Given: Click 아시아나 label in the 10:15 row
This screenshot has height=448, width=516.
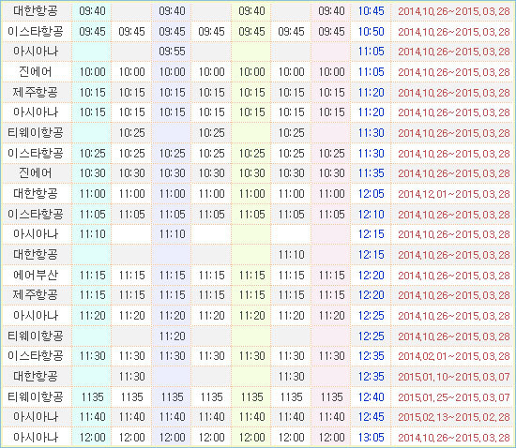Looking at the screenshot, I should pos(36,112).
